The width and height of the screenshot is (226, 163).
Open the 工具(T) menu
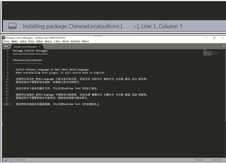point(57,41)
